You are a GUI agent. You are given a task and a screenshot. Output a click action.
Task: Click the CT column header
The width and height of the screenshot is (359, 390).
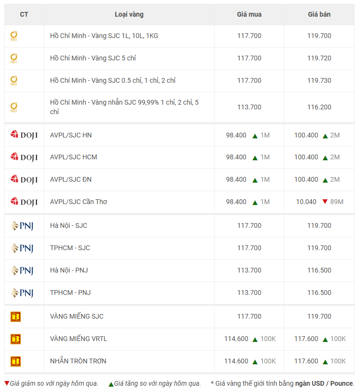click(24, 14)
